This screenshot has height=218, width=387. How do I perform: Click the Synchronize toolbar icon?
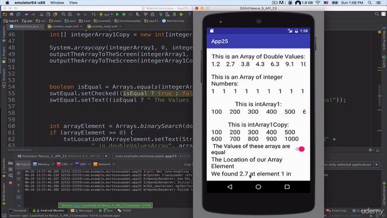18,15
